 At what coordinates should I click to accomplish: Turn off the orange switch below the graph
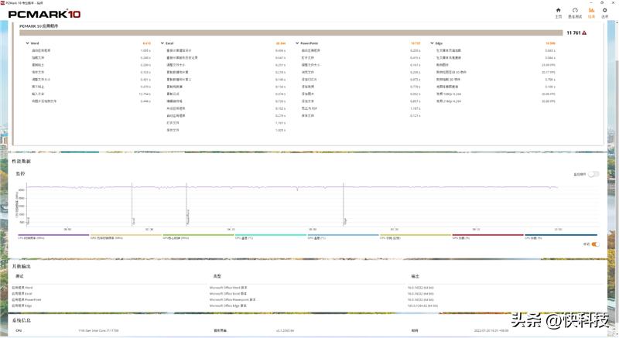[x=595, y=244]
